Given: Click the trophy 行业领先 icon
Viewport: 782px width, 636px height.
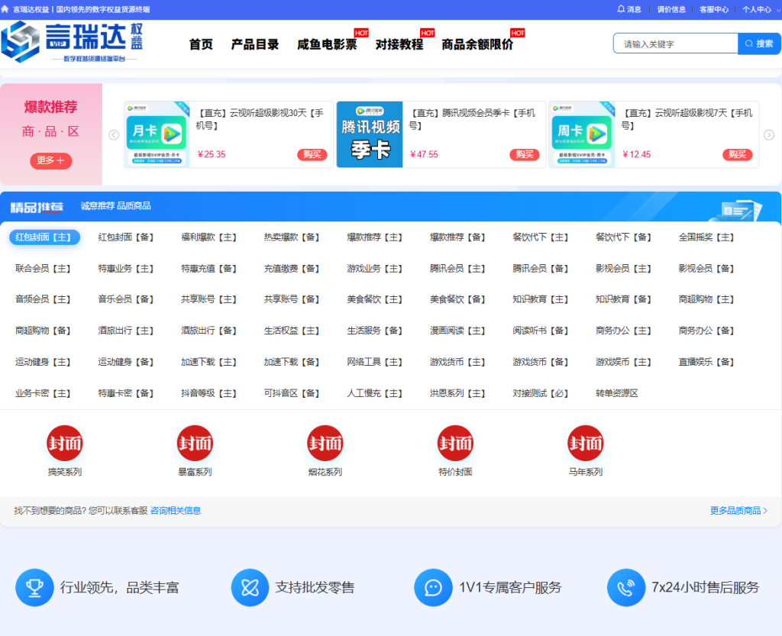Looking at the screenshot, I should tap(34, 587).
